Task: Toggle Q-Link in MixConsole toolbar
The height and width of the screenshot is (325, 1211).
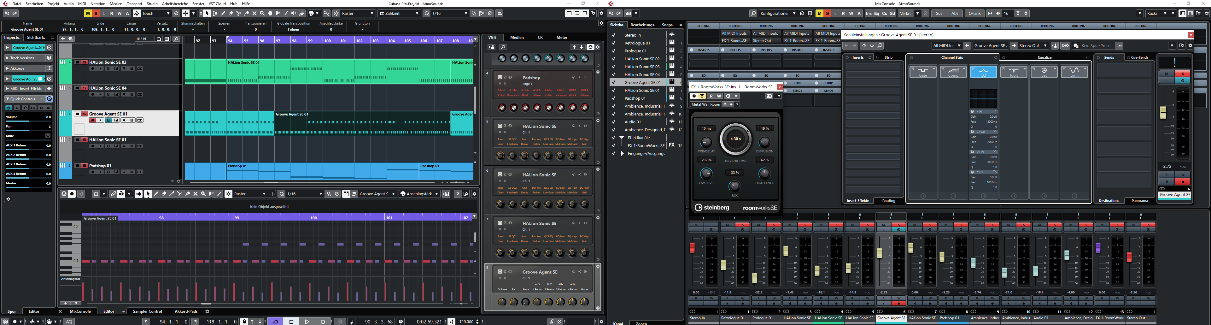Action: click(974, 14)
